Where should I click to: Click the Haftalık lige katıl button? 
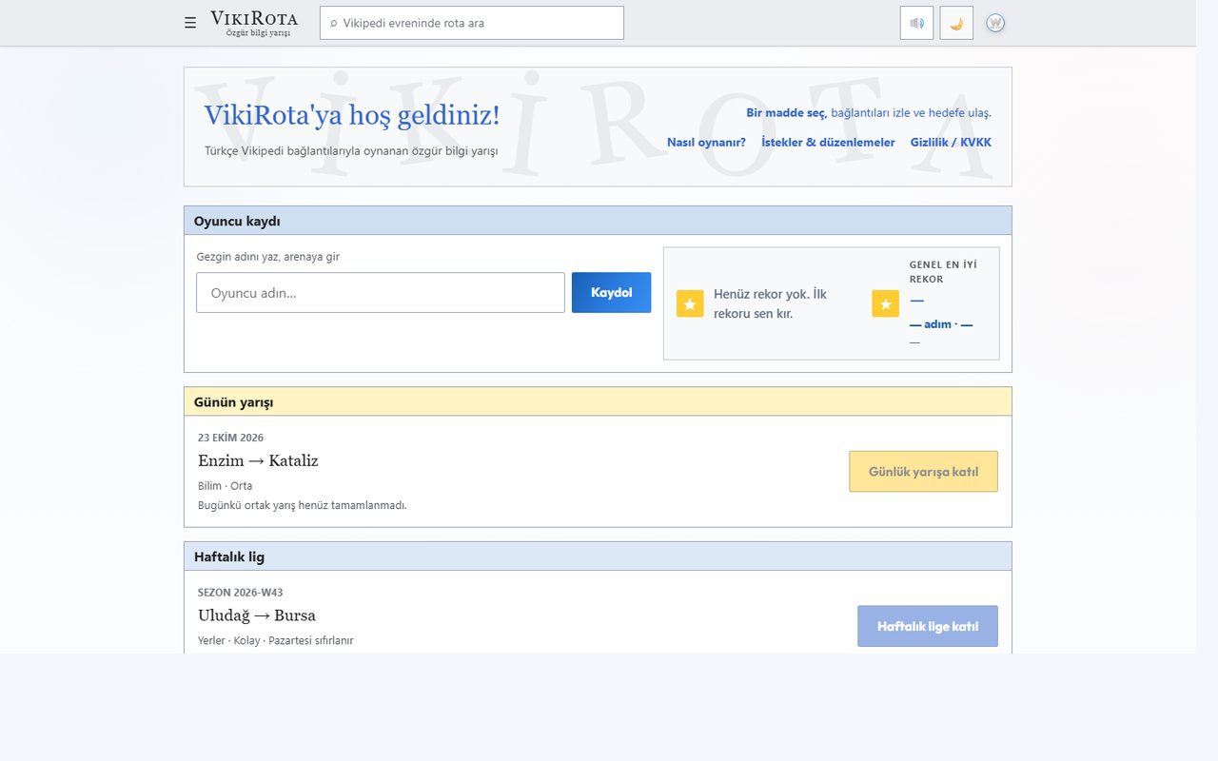928,626
